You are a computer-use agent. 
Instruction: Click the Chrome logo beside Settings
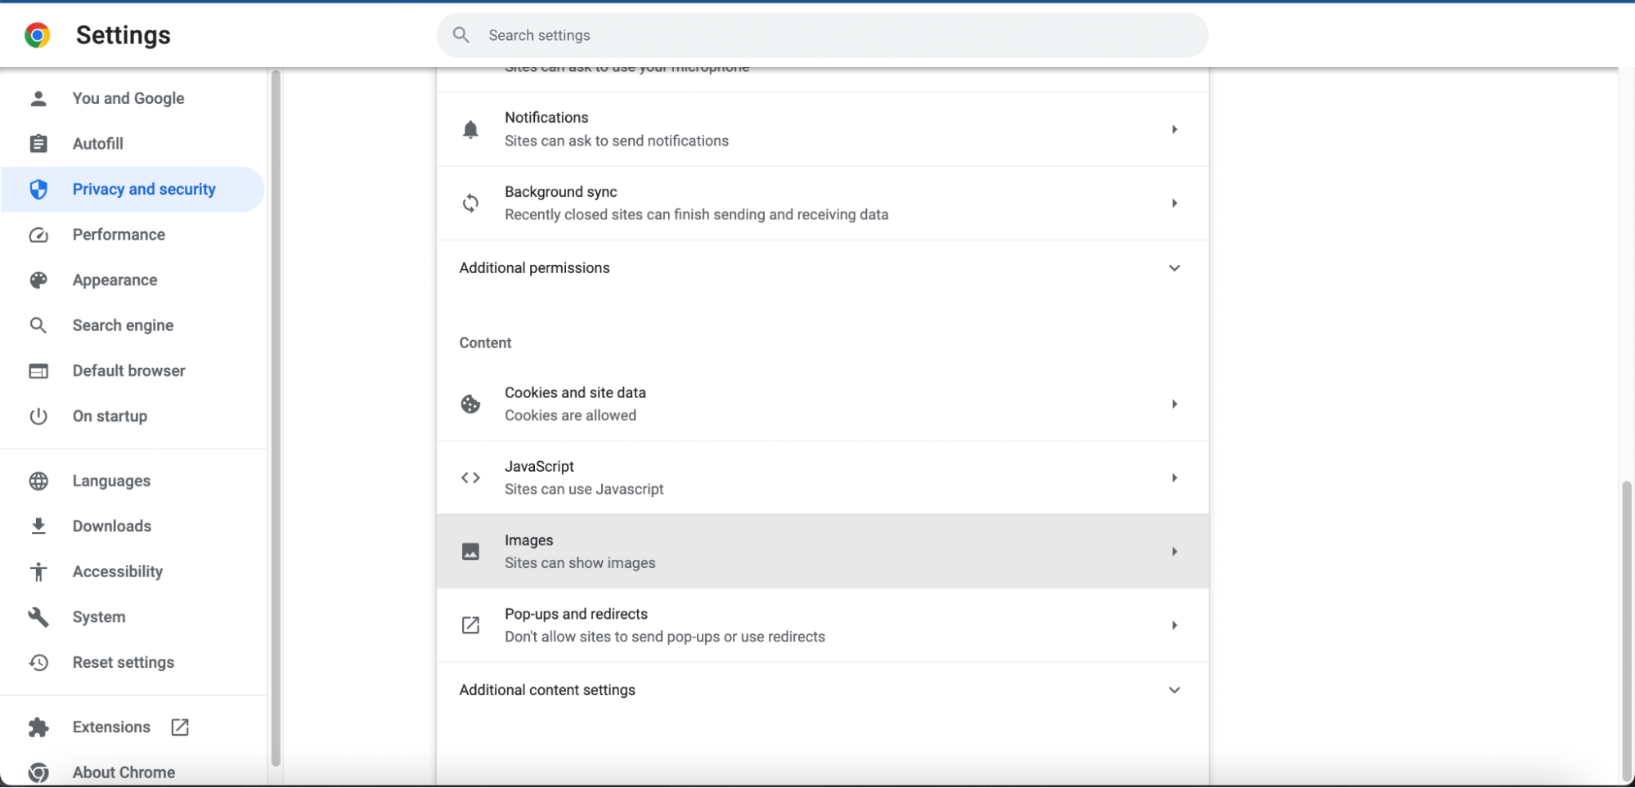click(x=38, y=35)
